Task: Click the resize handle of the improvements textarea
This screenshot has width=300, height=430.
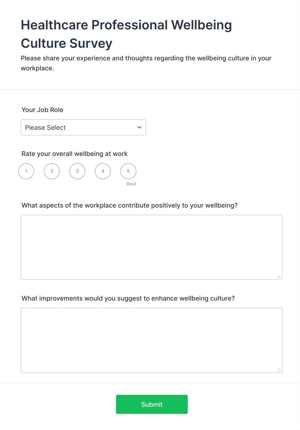Action: [278, 369]
